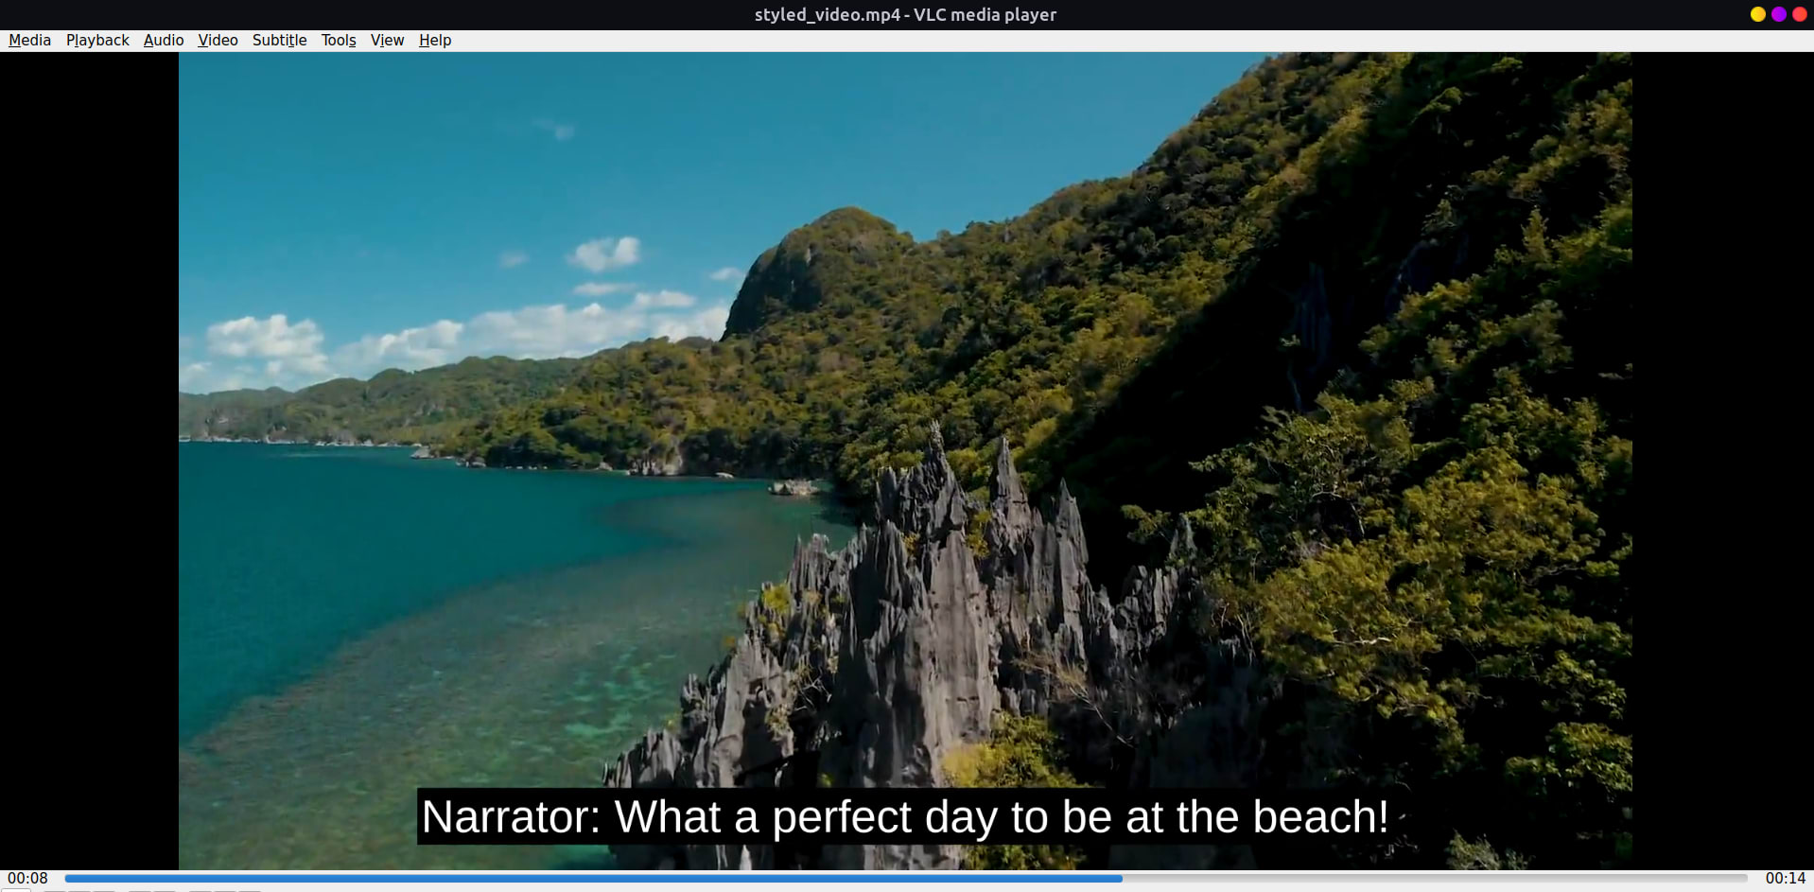Minimize VLC using the yellow circle button
Screen dimensions: 1814x892
(1757, 14)
